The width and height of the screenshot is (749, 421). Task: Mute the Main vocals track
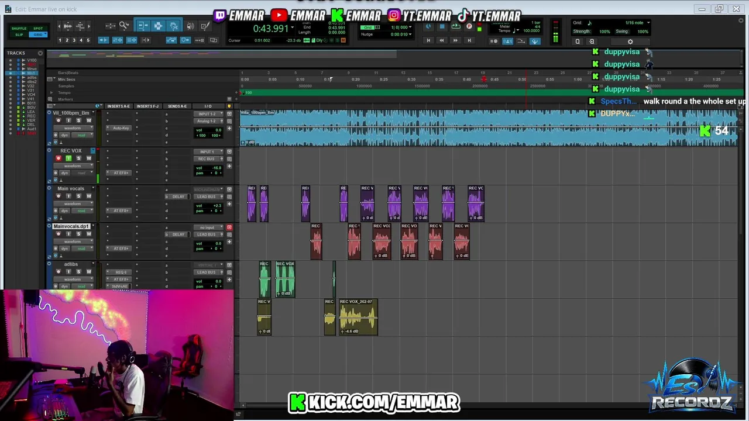pos(89,196)
